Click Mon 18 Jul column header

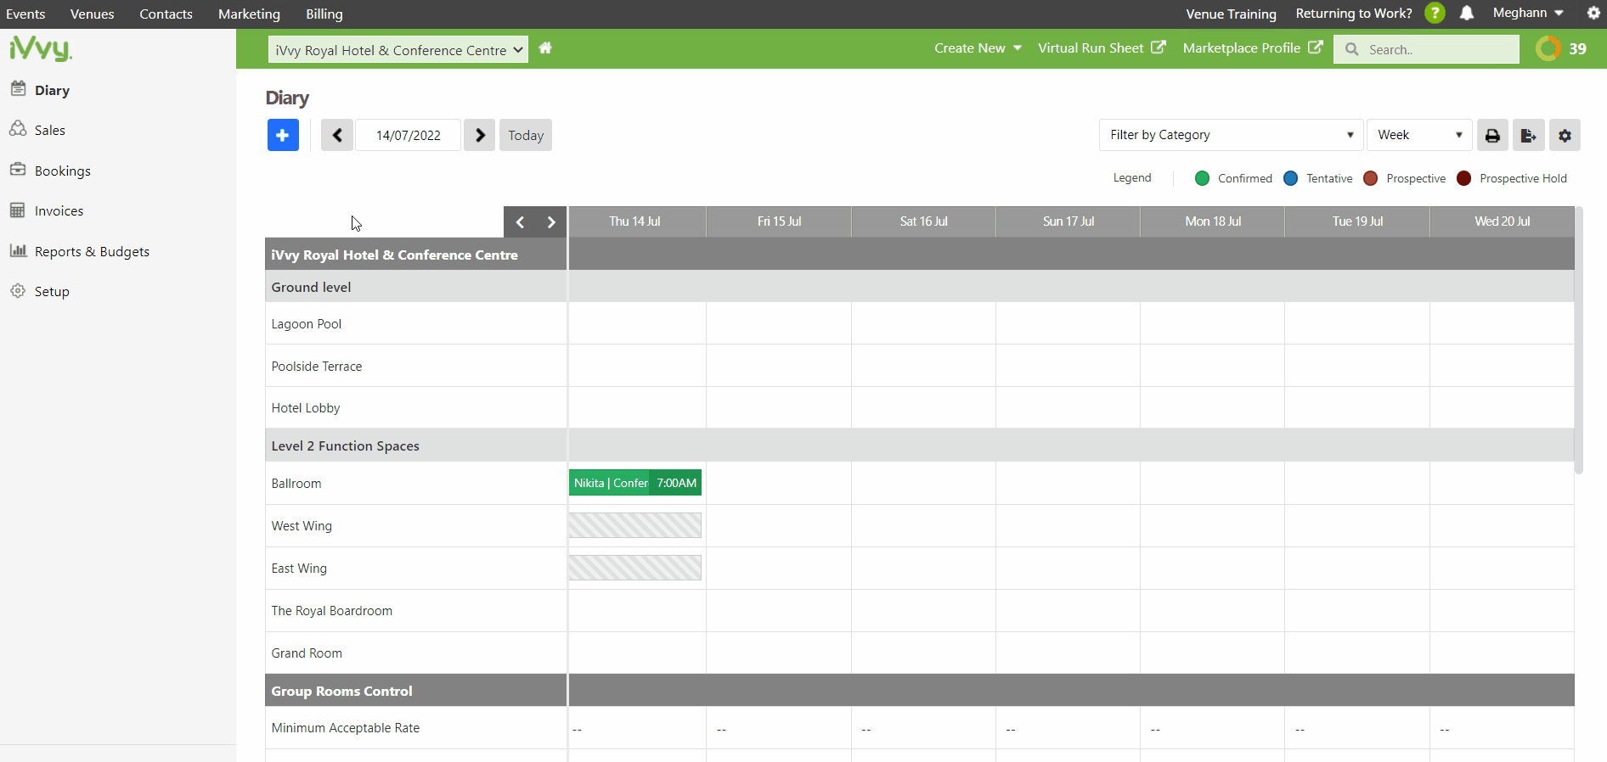(1213, 221)
